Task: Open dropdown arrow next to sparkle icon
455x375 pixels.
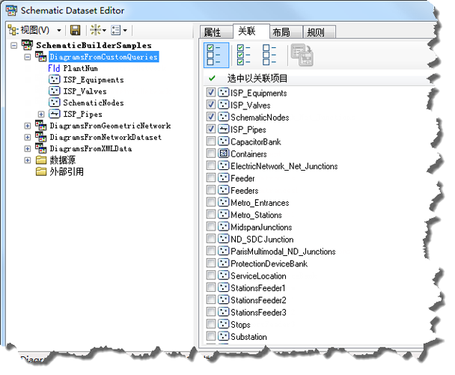Action: 105,30
